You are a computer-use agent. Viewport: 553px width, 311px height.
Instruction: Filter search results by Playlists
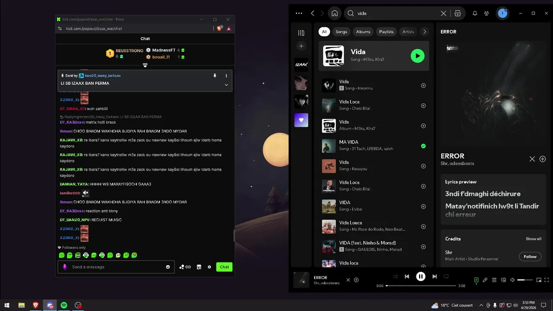(x=386, y=32)
